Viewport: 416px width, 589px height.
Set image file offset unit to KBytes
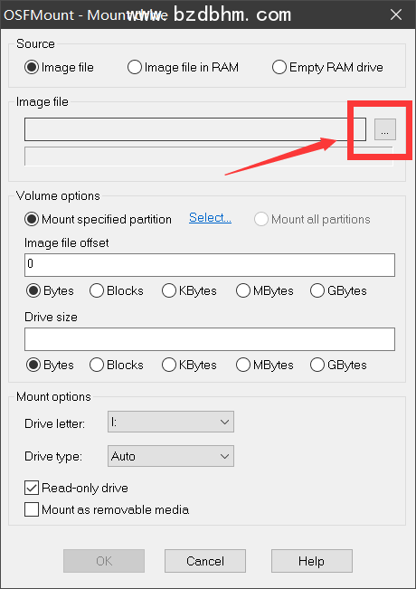(x=189, y=290)
